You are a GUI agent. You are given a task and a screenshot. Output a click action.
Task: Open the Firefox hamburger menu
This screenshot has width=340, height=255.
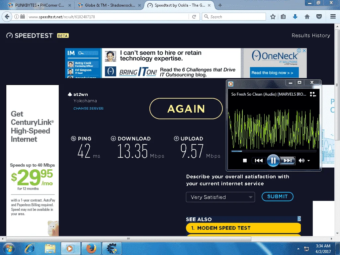(x=333, y=17)
